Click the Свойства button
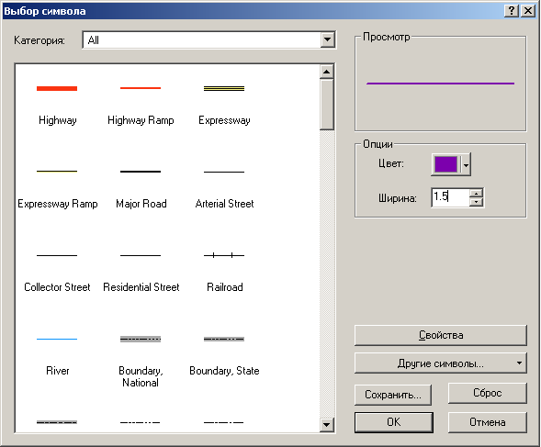The height and width of the screenshot is (447, 541). pos(441,335)
